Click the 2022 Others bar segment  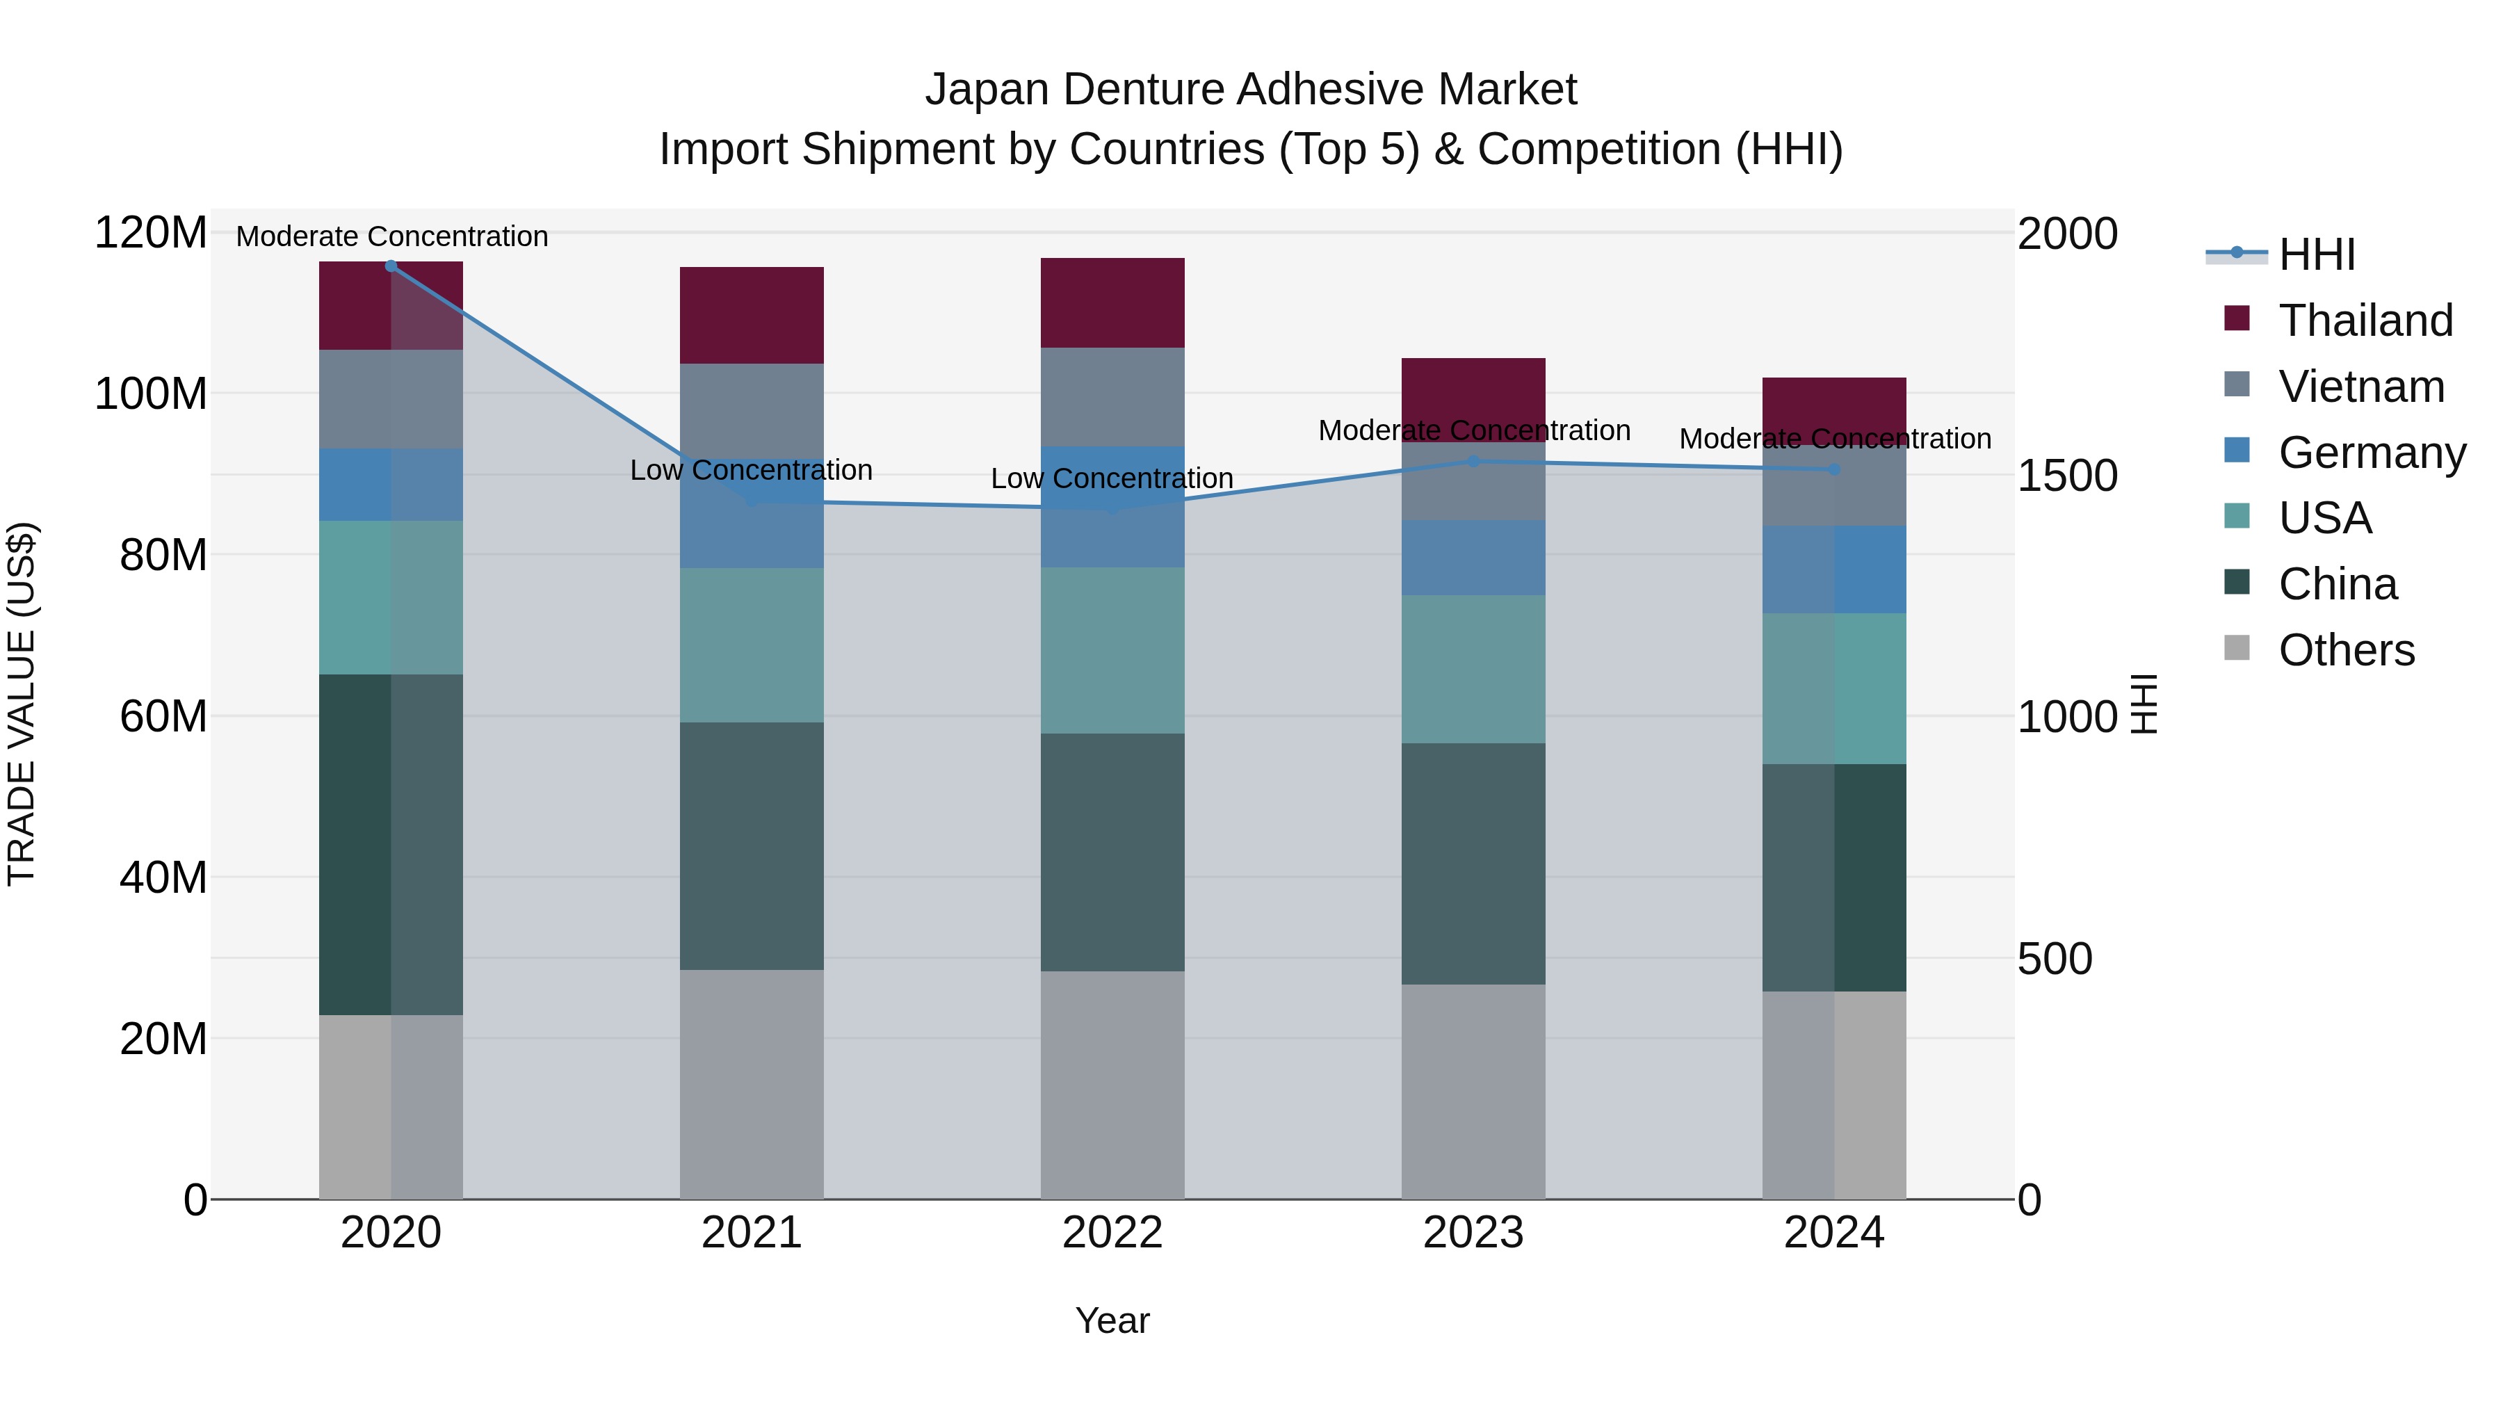click(1112, 1086)
